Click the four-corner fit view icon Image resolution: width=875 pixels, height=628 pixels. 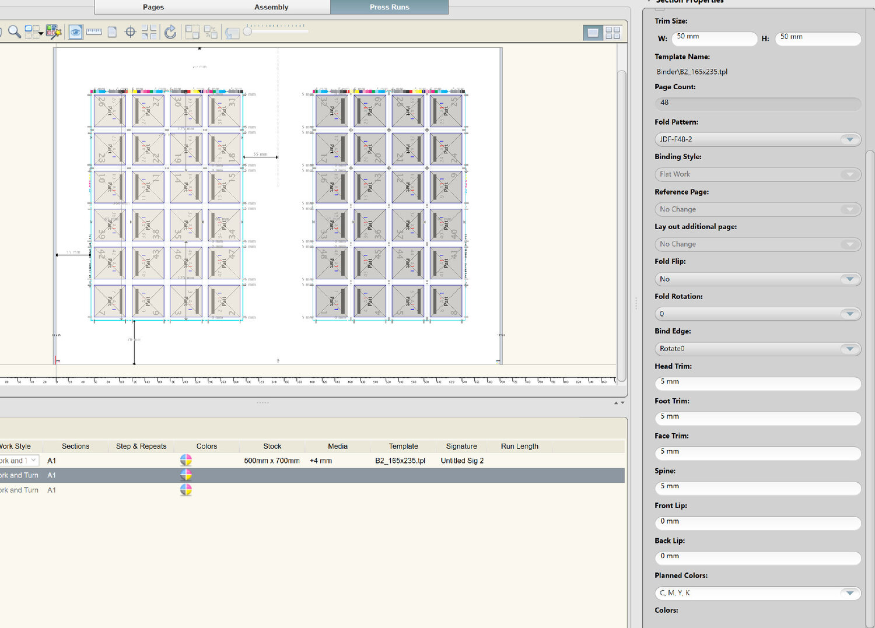tap(149, 32)
